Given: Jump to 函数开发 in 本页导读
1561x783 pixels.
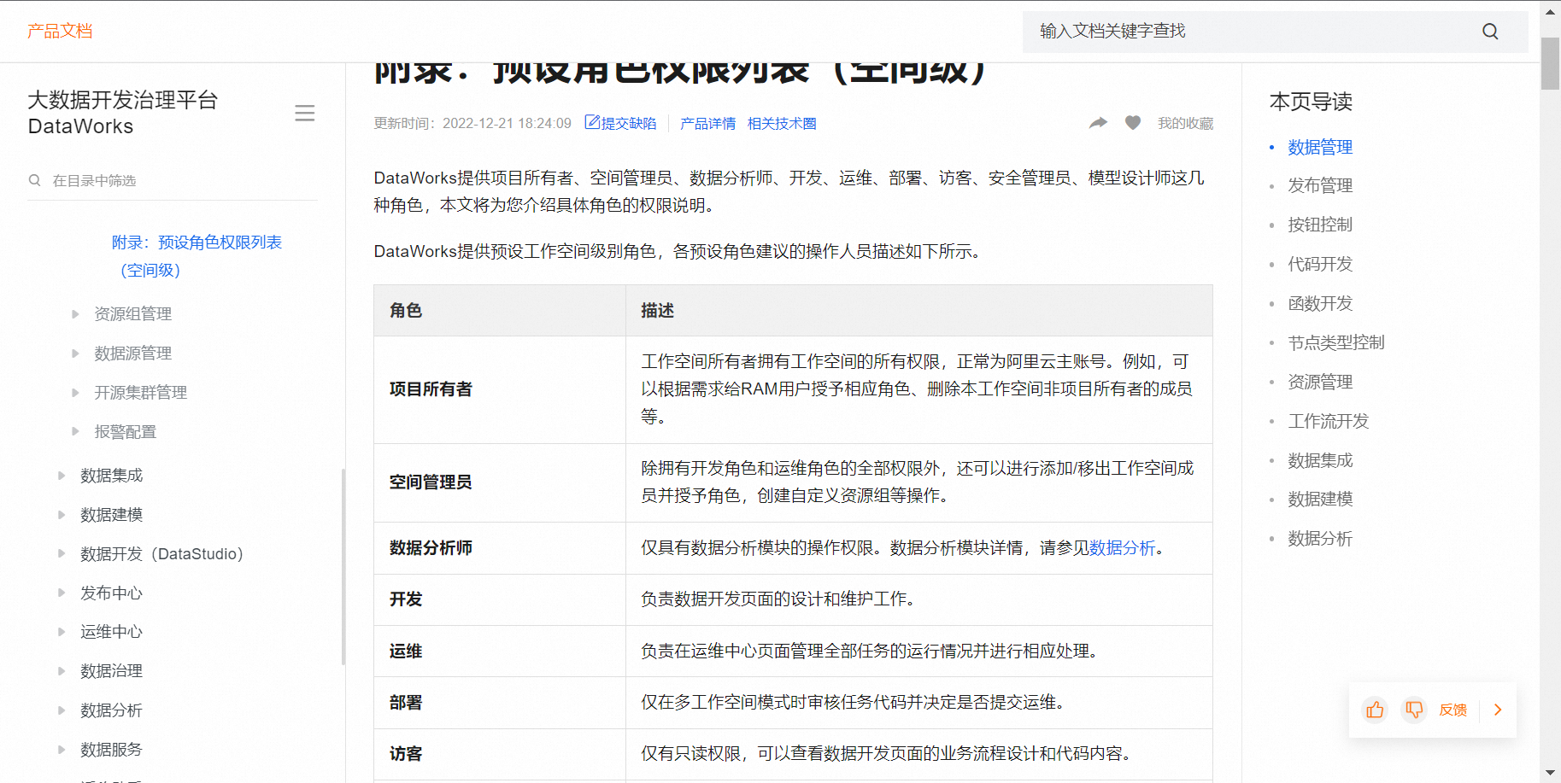Looking at the screenshot, I should pyautogui.click(x=1320, y=303).
